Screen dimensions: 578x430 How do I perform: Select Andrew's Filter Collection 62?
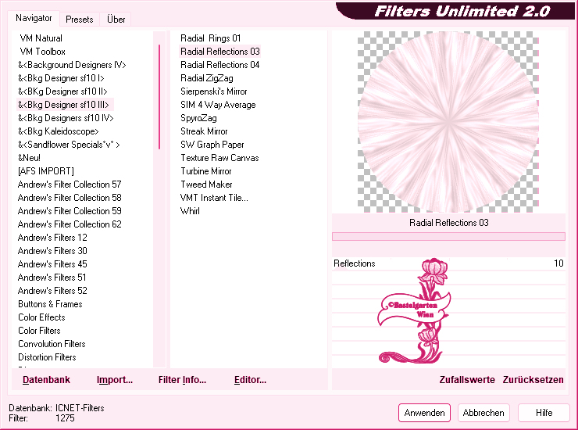[70, 224]
